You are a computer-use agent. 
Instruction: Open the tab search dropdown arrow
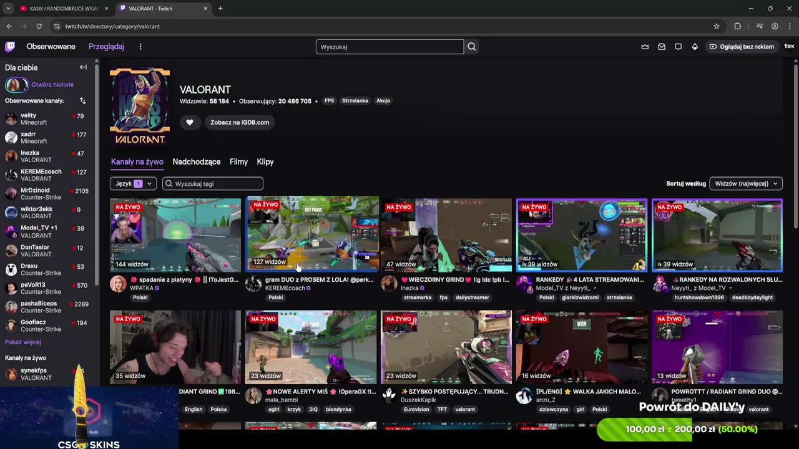click(8, 8)
